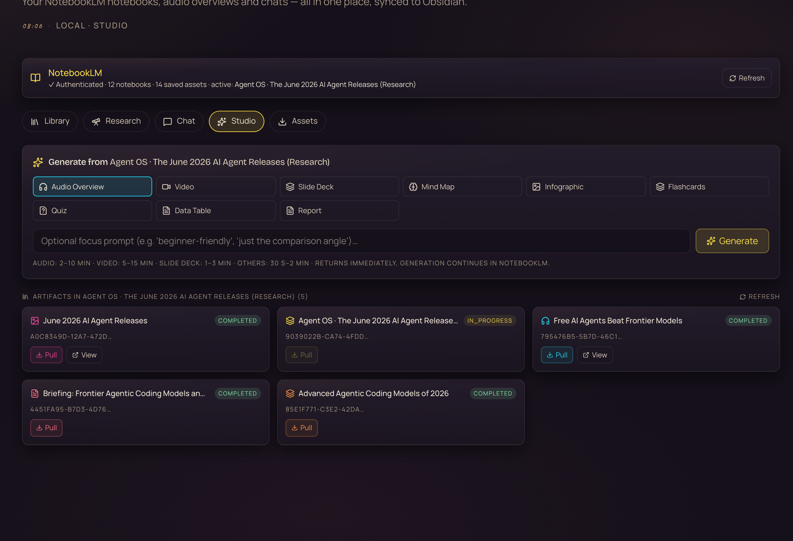Viewport: 793px width, 541px height.
Task: Click the layers icon on the in-progress Agent OS card
Action: (x=290, y=320)
